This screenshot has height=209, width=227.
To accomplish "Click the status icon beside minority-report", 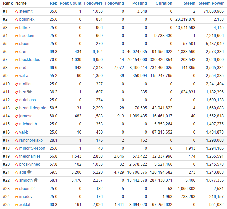I will pyautogui.click(x=17, y=149).
